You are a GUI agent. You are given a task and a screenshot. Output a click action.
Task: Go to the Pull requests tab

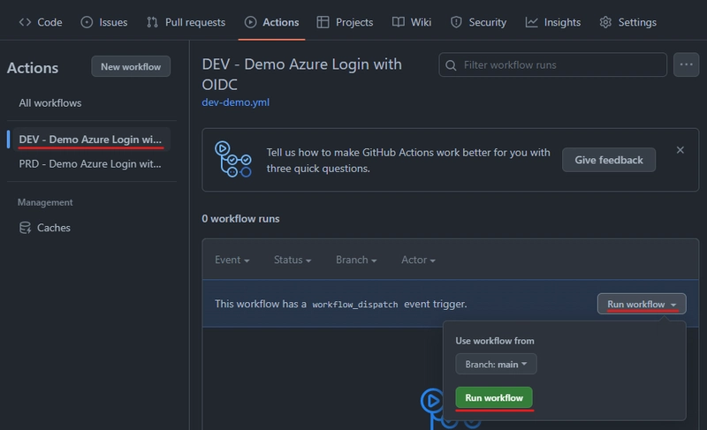coord(186,22)
